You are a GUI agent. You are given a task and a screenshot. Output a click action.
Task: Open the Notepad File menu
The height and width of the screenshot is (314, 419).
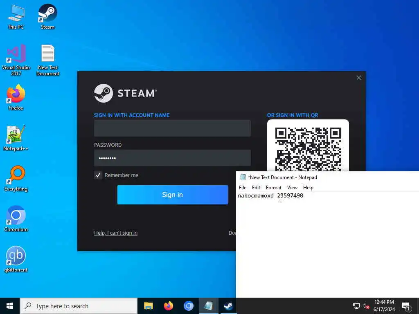click(243, 187)
